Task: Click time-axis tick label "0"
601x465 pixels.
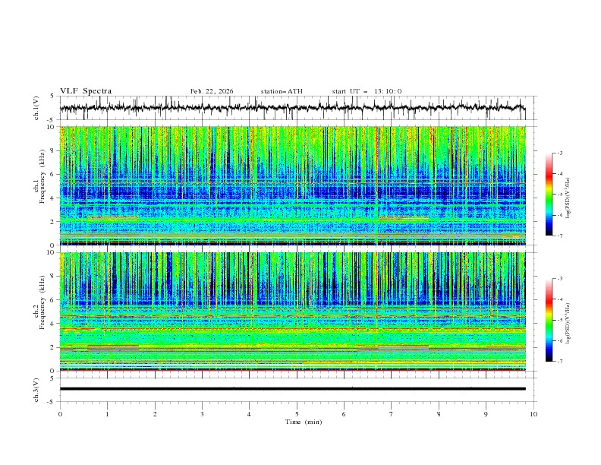Action: 60,414
